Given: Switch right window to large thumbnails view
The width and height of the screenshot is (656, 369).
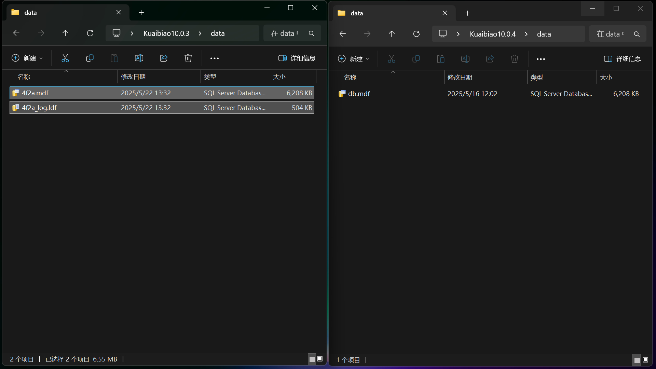Looking at the screenshot, I should (x=645, y=360).
